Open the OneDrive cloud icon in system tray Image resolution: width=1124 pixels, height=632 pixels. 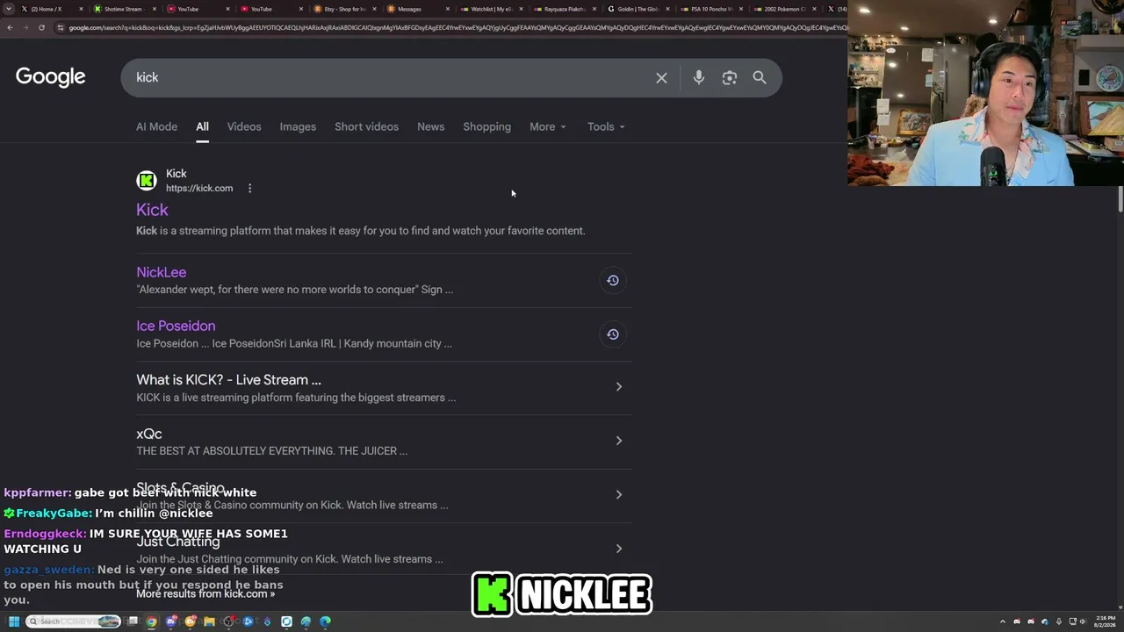[x=1045, y=621]
